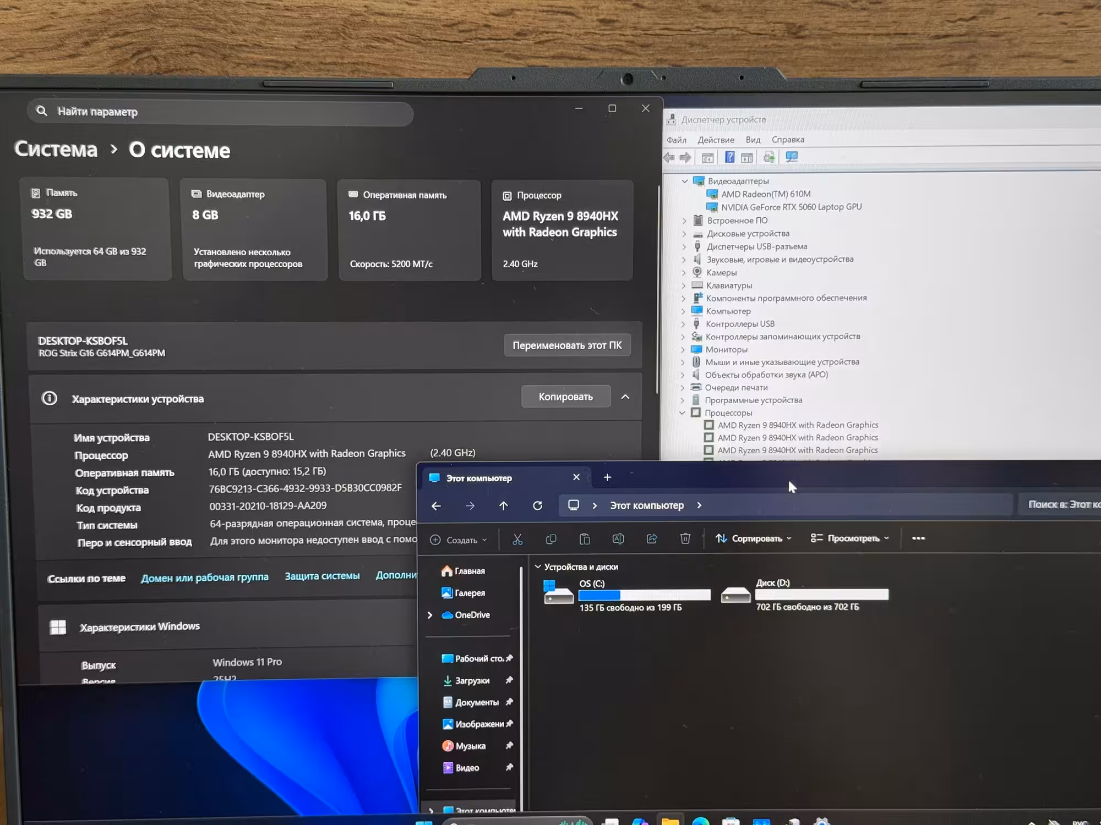Click Система in the Settings breadcrumb
Image resolution: width=1101 pixels, height=825 pixels.
click(x=56, y=149)
